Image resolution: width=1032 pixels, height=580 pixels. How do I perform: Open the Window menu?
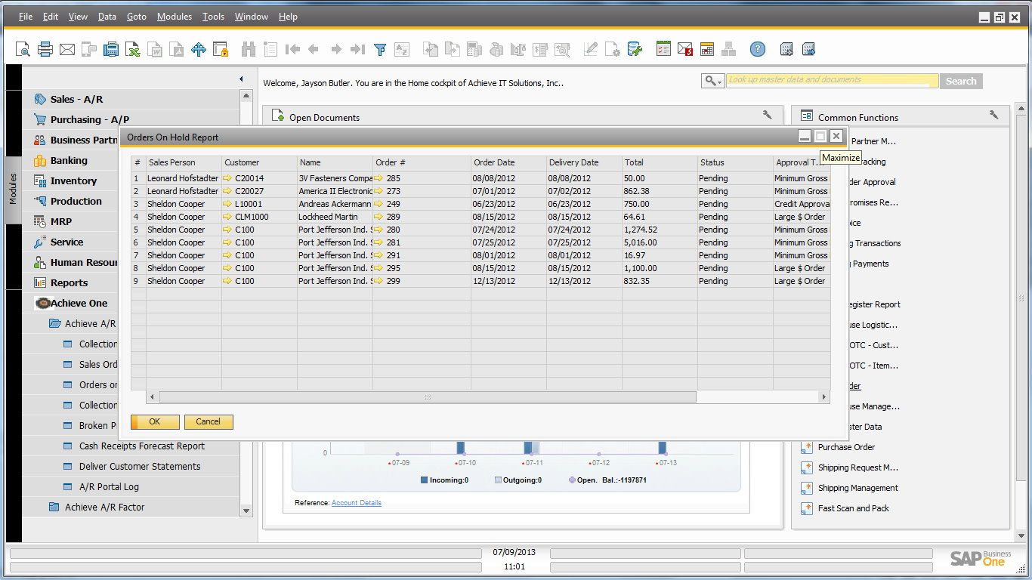pyautogui.click(x=251, y=16)
